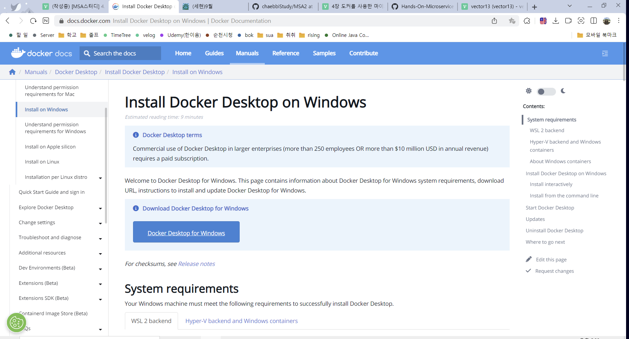The width and height of the screenshot is (629, 339).
Task: Open the Samples menu item
Action: pos(324,53)
